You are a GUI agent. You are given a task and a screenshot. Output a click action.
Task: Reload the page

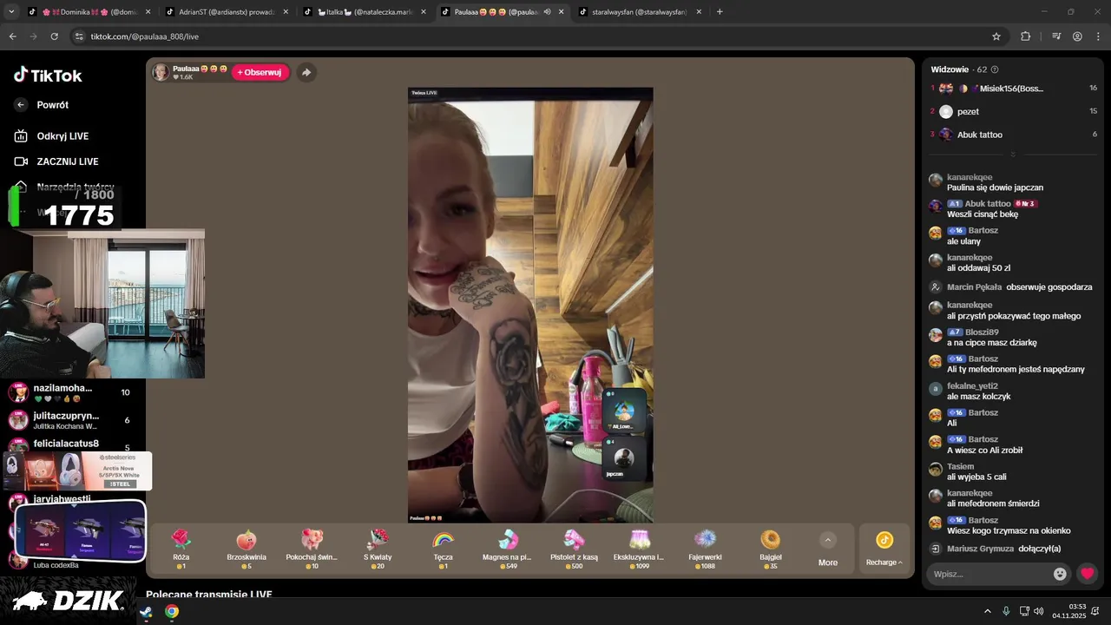54,36
